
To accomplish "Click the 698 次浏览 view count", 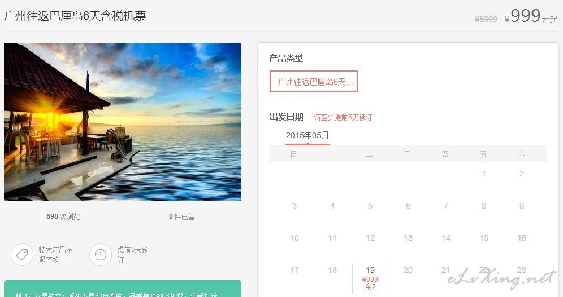I will coord(63,216).
